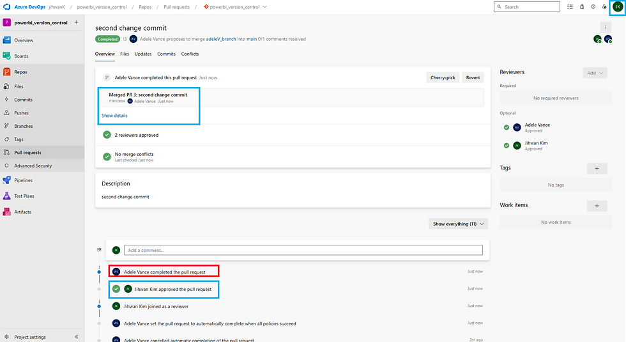Screen dimensions: 626x342
Task: Open the pull request more options menu
Action: 606,27
